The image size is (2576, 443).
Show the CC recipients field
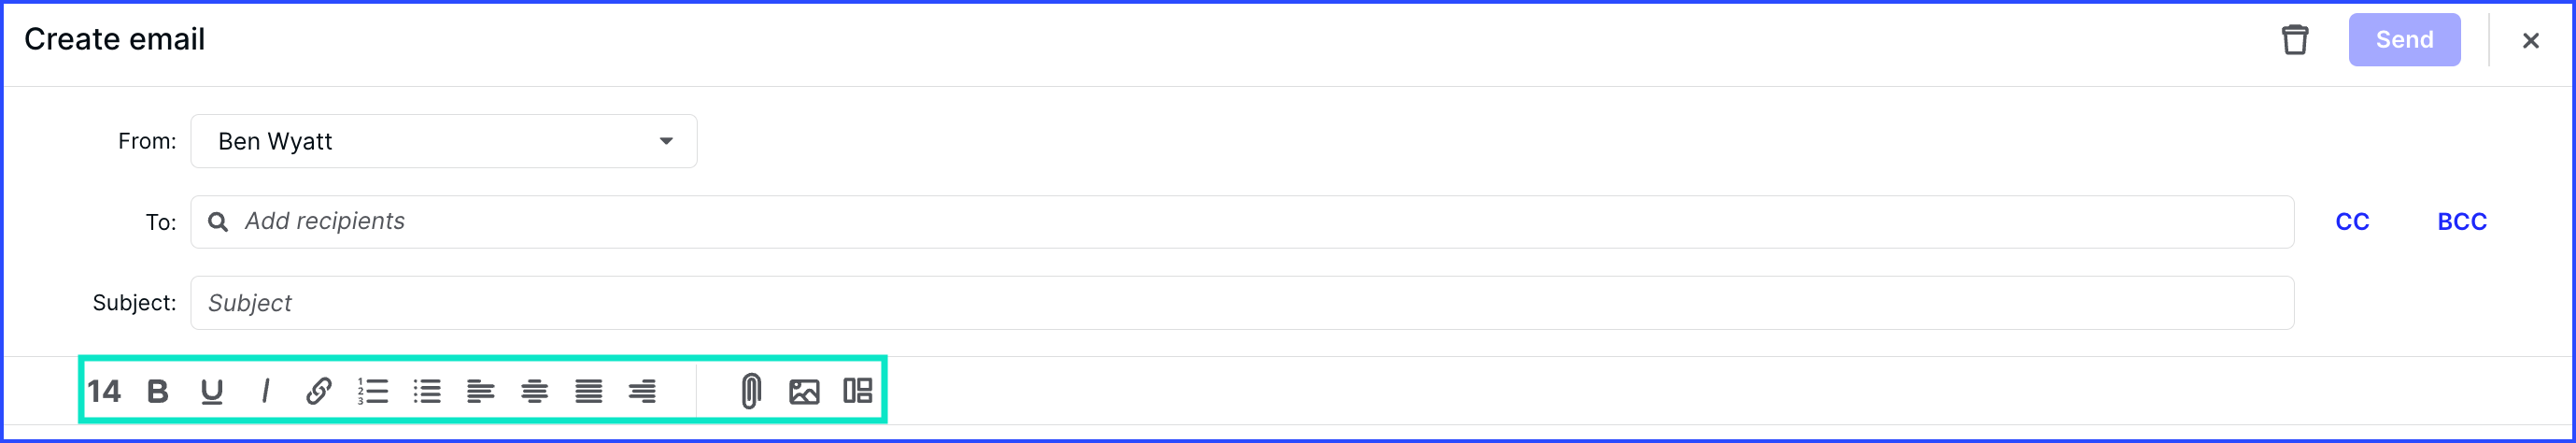click(x=2352, y=222)
